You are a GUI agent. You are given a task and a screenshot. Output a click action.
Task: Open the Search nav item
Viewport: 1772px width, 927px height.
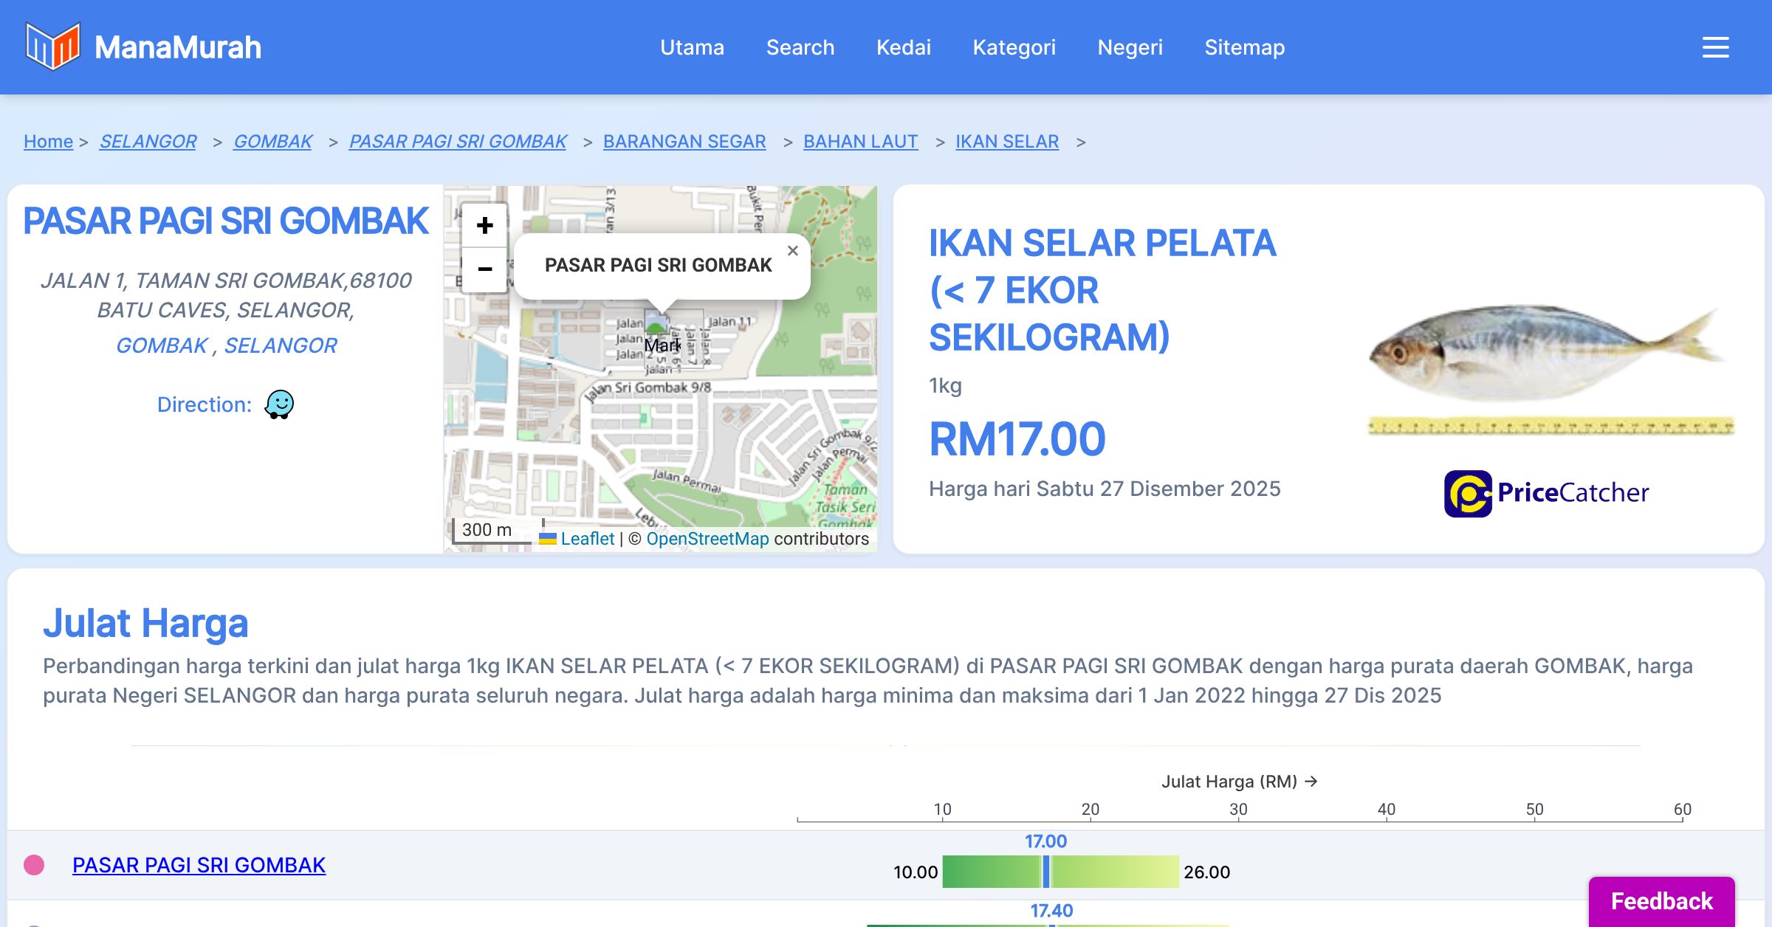pyautogui.click(x=800, y=47)
